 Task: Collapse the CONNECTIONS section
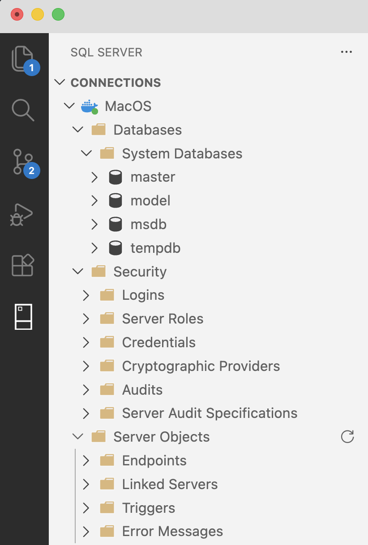(x=60, y=82)
